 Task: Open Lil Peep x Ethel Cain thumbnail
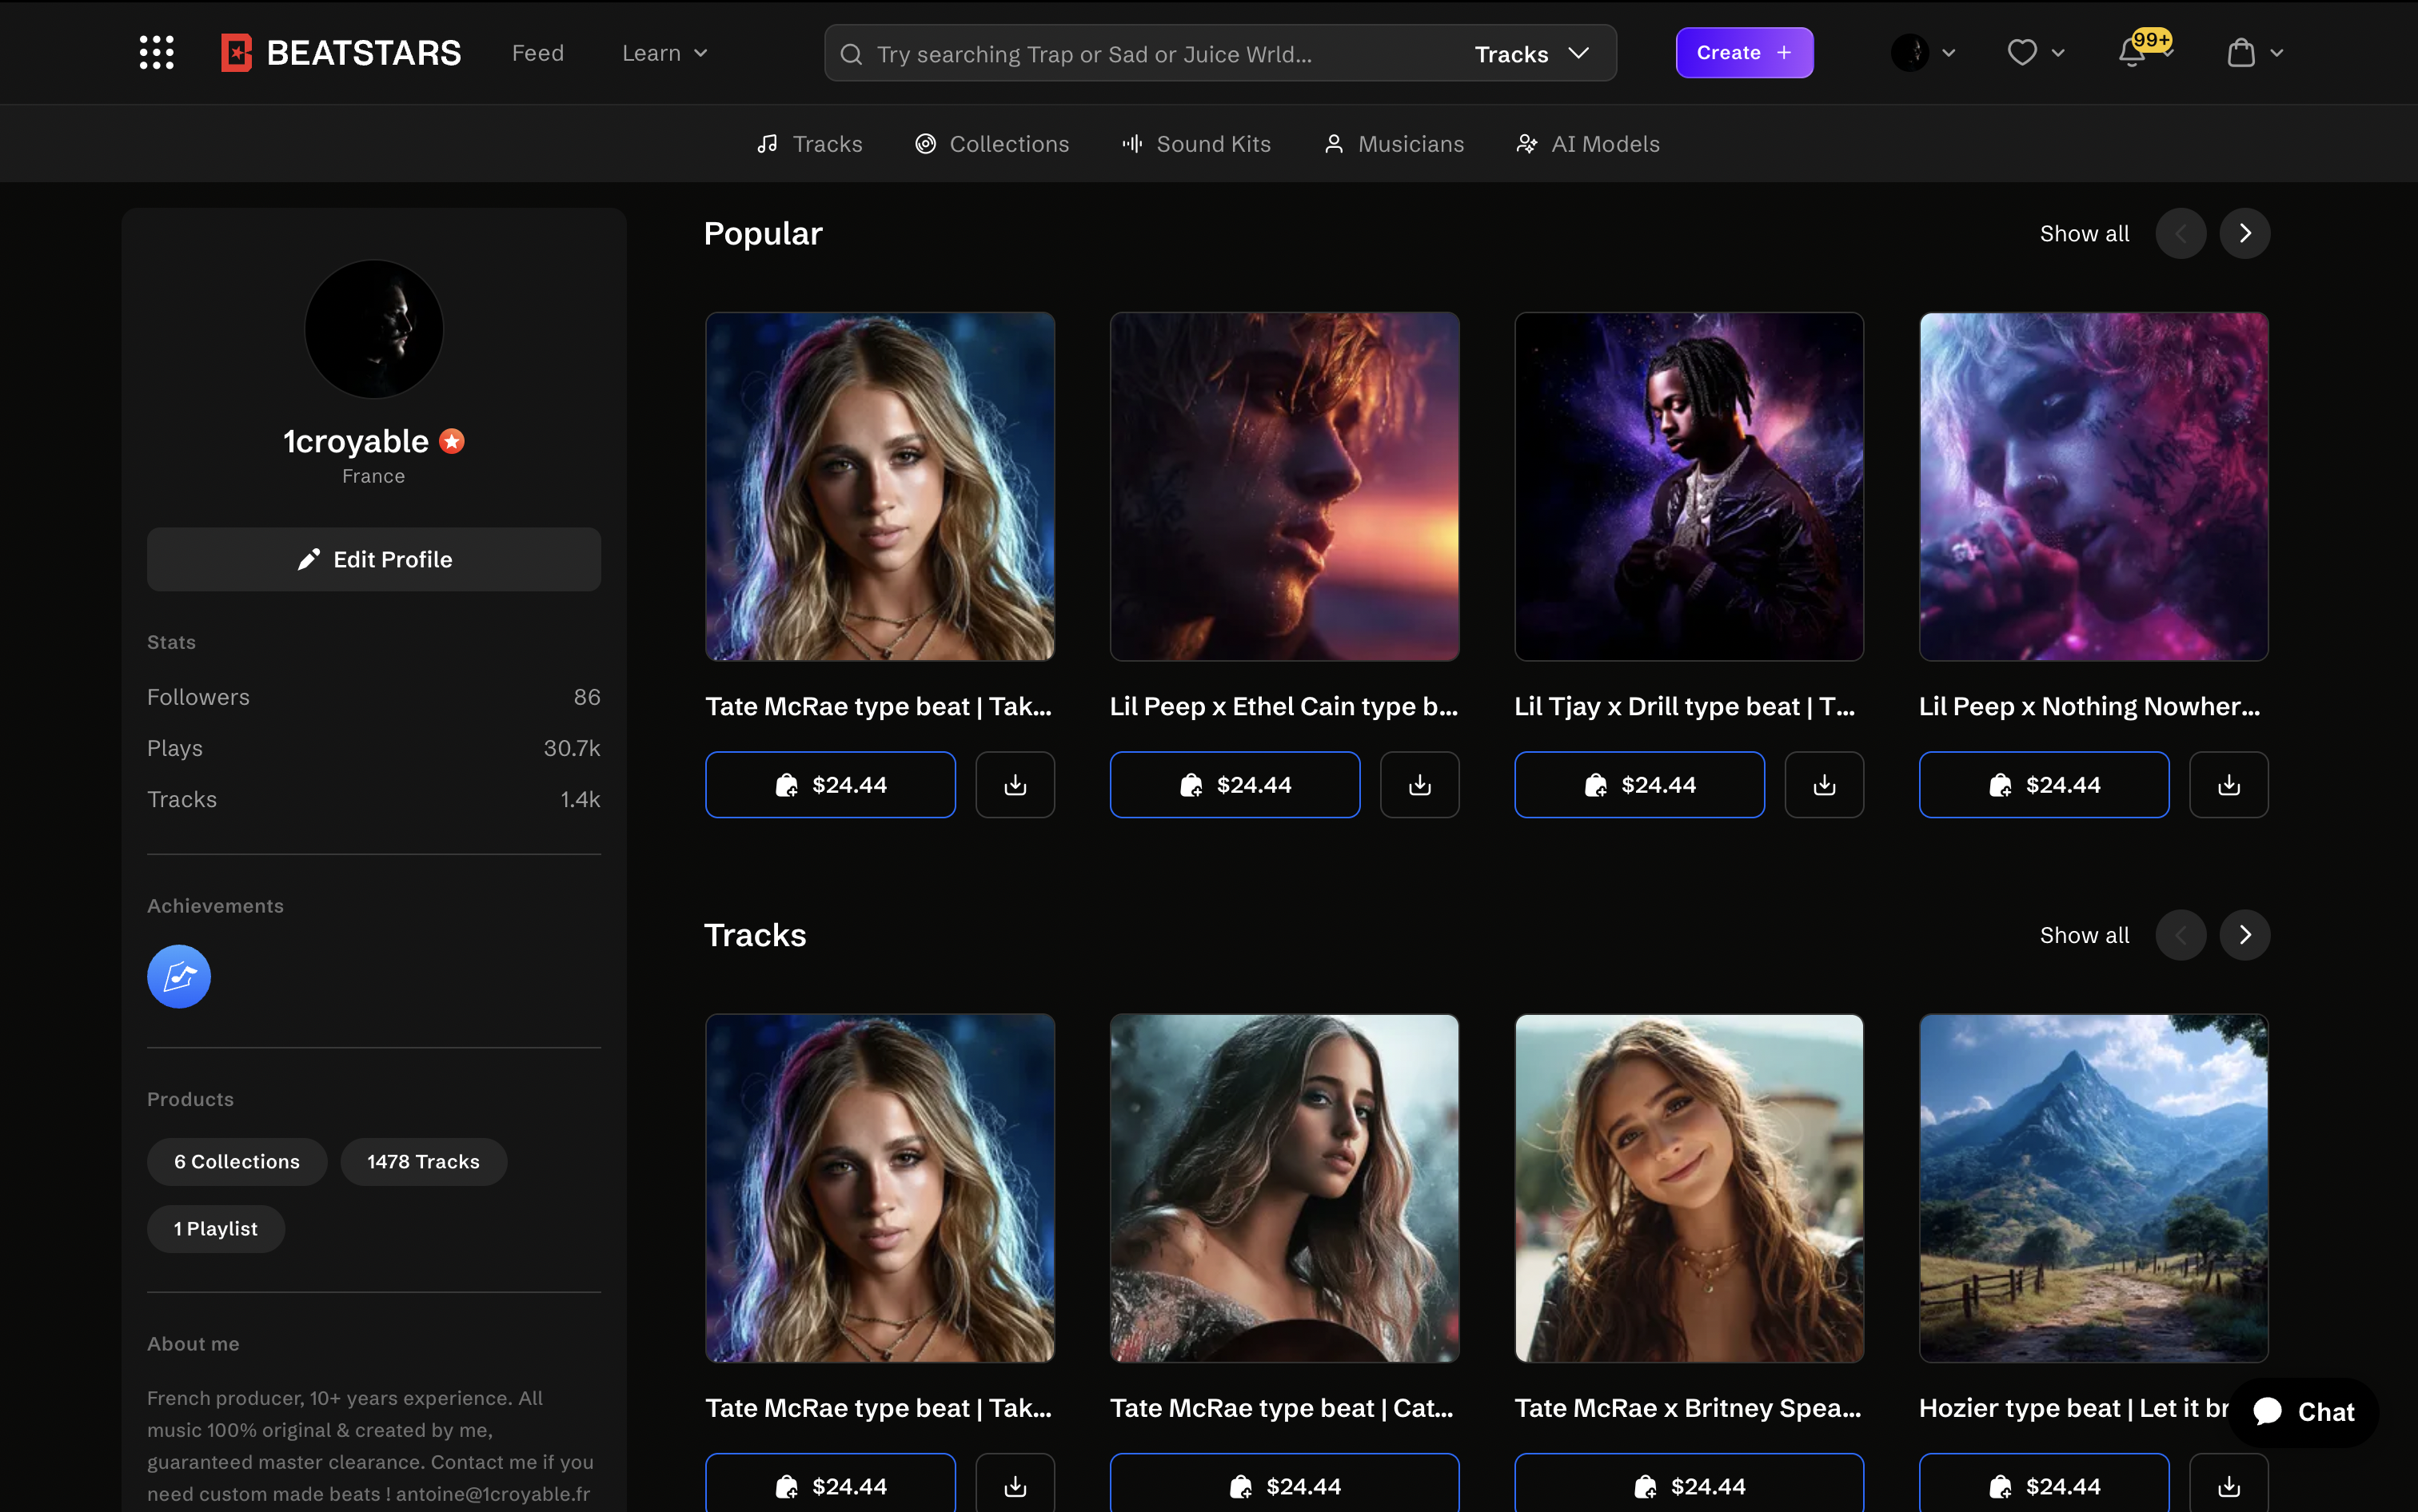point(1284,487)
